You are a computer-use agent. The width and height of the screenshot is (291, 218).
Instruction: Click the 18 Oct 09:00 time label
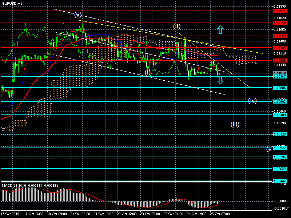(x=57, y=214)
